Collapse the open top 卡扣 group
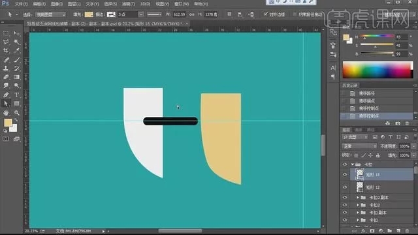Viewport: 418px width, 235px height. (353, 164)
